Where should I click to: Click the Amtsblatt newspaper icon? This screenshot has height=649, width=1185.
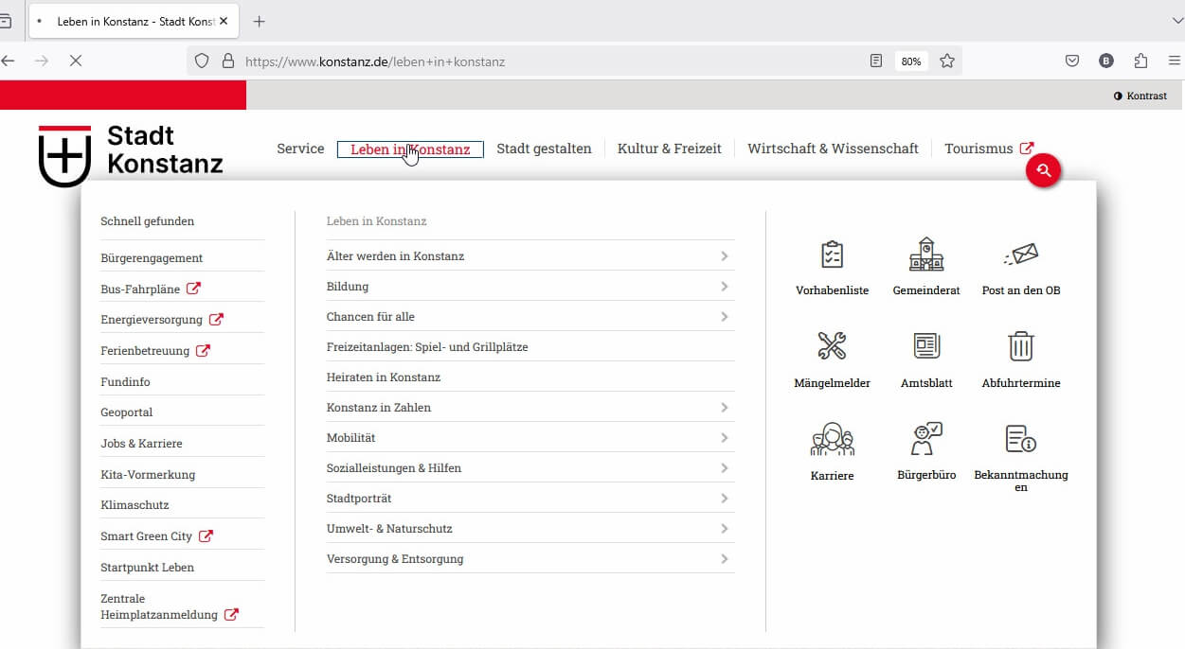click(x=925, y=345)
